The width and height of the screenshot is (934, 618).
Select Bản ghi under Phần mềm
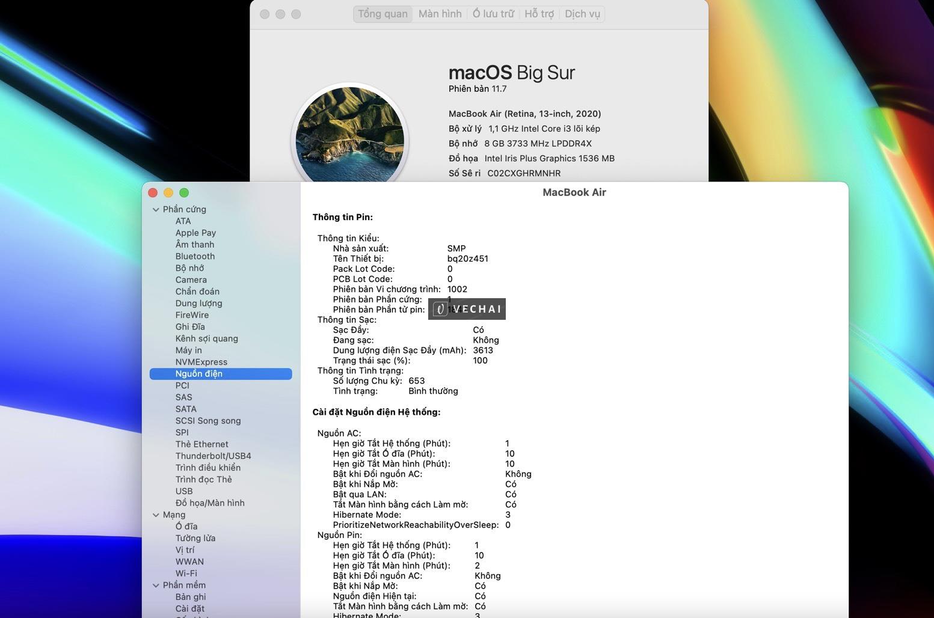tap(190, 597)
